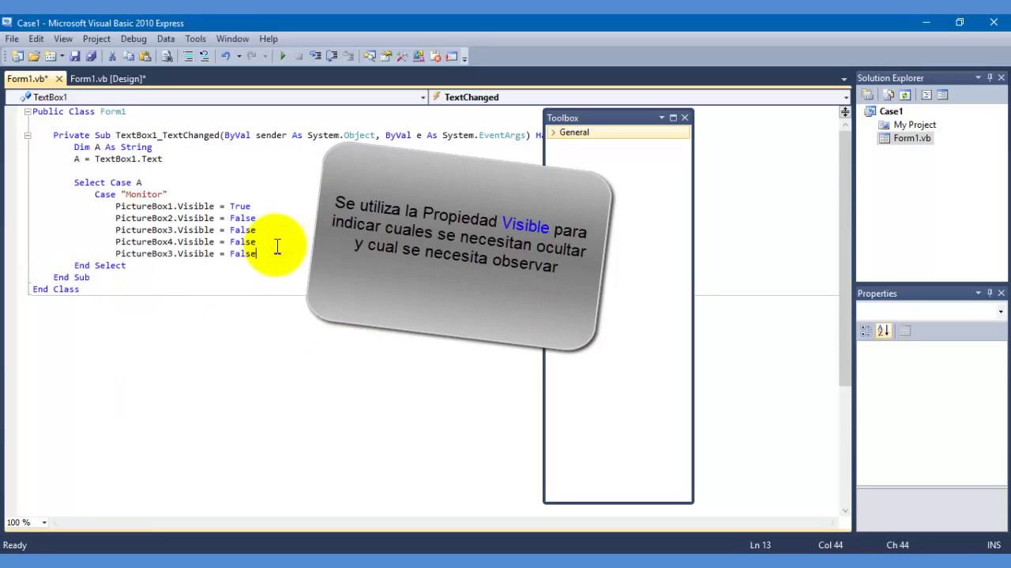Switch Properties to Categorized view
The height and width of the screenshot is (568, 1011).
coord(867,331)
